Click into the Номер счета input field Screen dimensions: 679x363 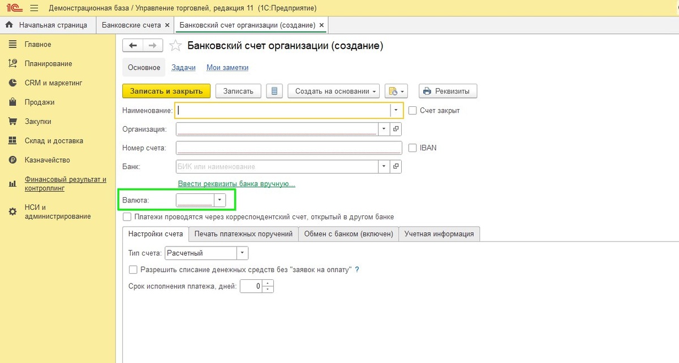pyautogui.click(x=289, y=148)
